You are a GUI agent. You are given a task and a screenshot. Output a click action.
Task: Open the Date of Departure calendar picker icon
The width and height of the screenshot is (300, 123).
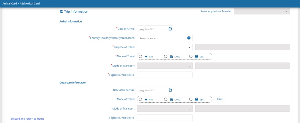click(x=170, y=90)
